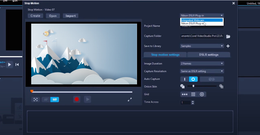The width and height of the screenshot is (260, 135).
Task: Add a new library folder with plus icon
Action: [x=228, y=46]
